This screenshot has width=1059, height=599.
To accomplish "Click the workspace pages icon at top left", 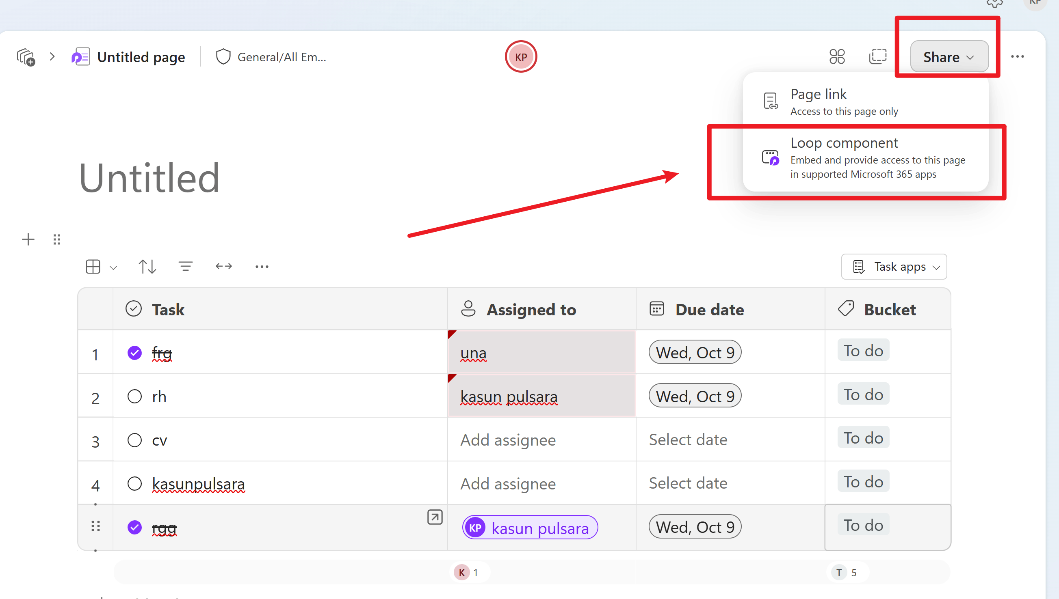I will pos(26,57).
